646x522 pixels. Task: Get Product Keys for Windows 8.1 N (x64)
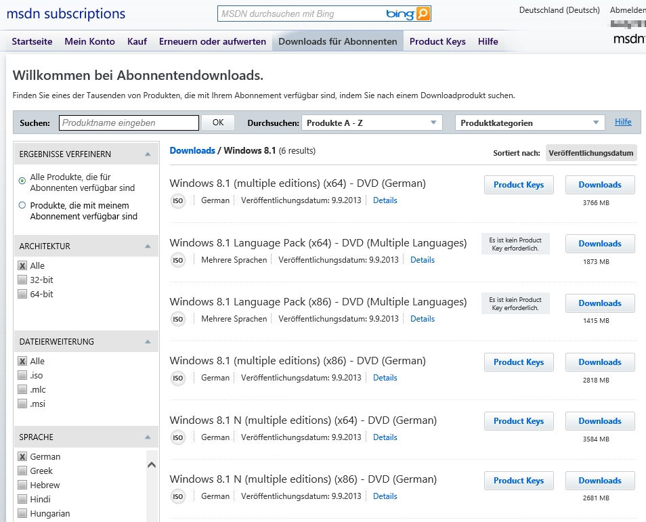tap(519, 421)
